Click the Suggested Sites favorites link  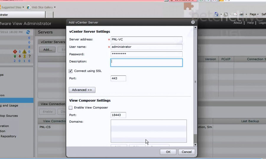point(11,7)
